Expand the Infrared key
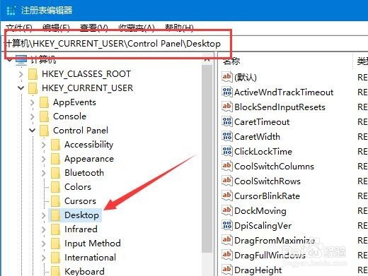Viewport: 368px width, 276px height. point(44,229)
